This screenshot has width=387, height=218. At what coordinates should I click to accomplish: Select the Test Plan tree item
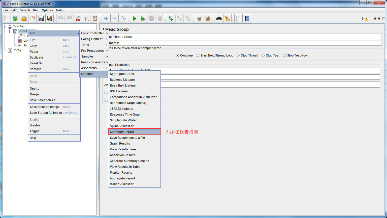click(x=19, y=26)
